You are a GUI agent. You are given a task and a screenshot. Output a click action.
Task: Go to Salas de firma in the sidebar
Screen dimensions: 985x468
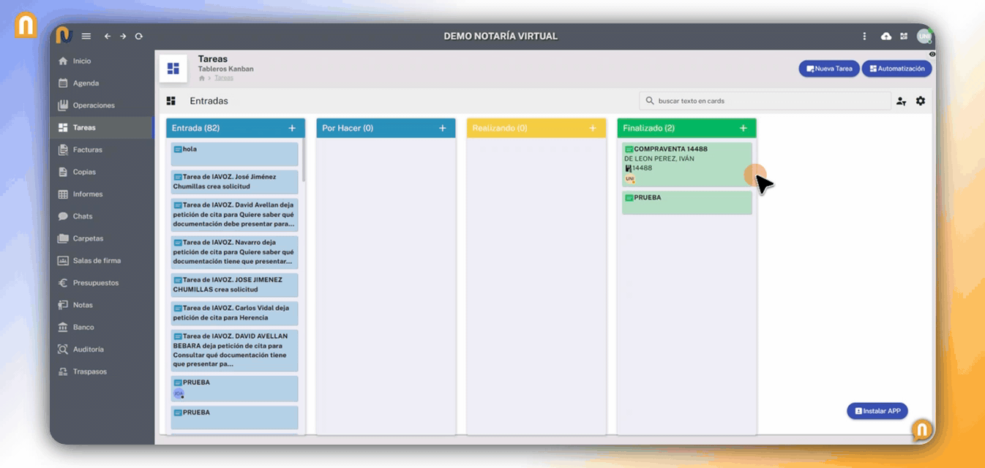pyautogui.click(x=96, y=260)
